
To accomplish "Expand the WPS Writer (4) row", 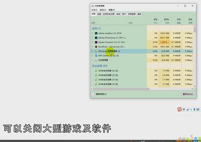I will [x=92, y=56].
